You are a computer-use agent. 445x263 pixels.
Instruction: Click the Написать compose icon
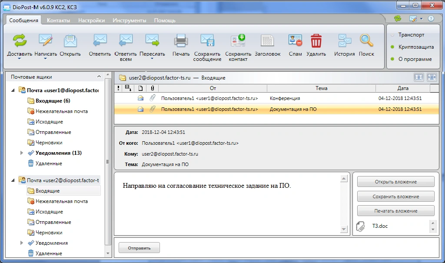tap(45, 40)
